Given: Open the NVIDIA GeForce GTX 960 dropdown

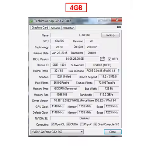Looking at the screenshot, I should [57, 132].
